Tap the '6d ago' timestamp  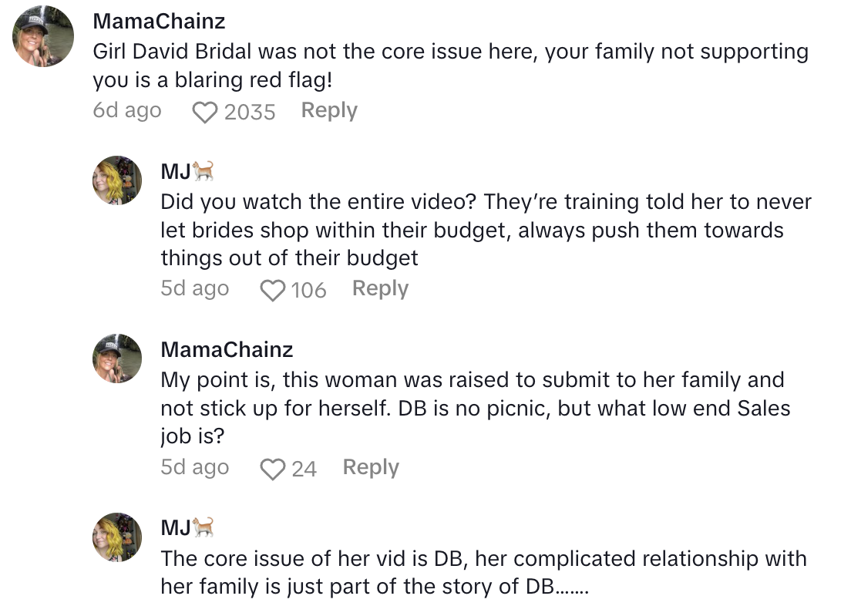(x=127, y=111)
